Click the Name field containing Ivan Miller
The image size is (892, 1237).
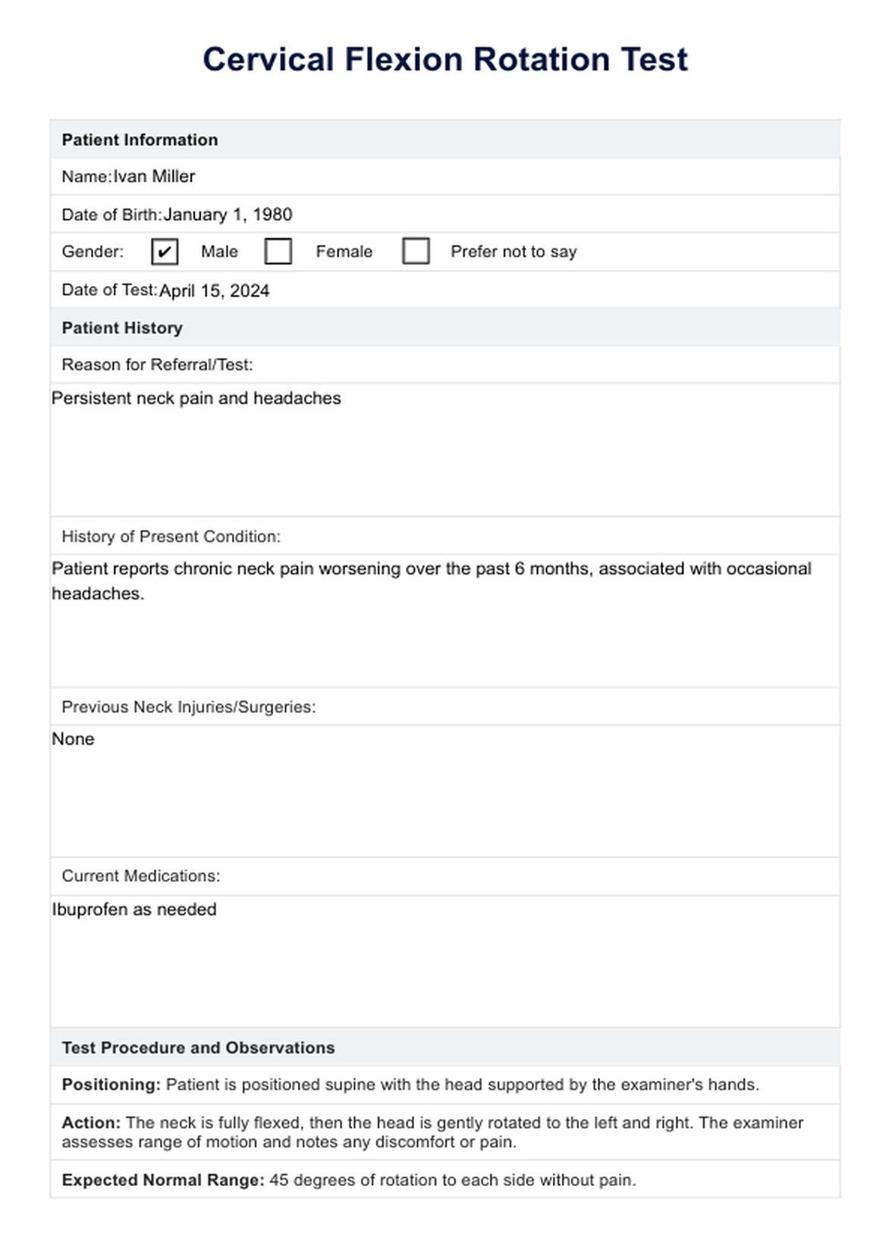click(154, 177)
